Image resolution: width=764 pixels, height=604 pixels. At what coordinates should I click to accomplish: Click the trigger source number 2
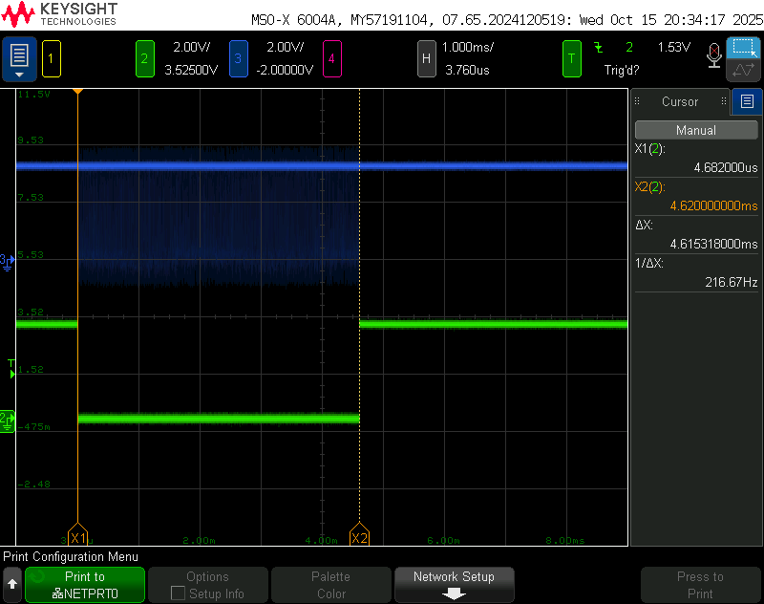[x=629, y=47]
